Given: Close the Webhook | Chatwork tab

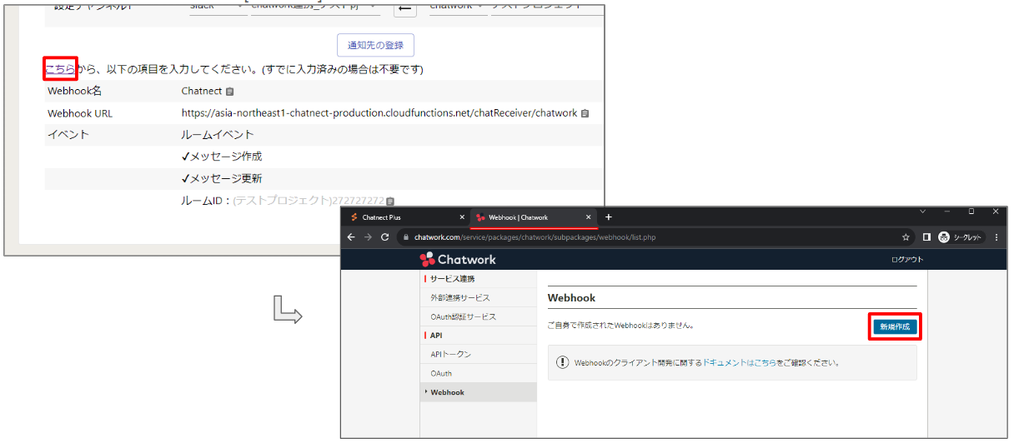Looking at the screenshot, I should [x=589, y=217].
